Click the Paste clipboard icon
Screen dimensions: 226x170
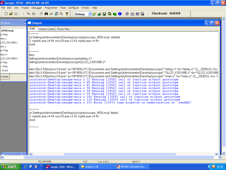(34, 14)
